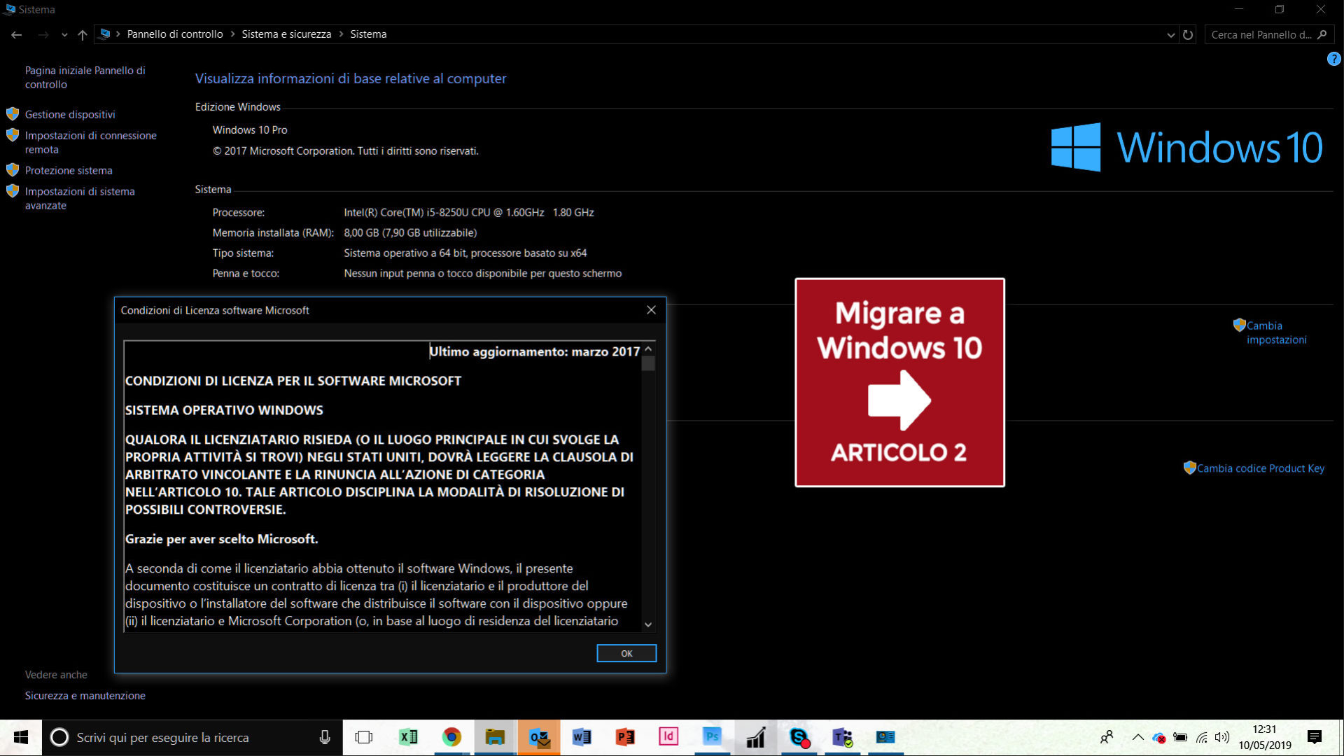
Task: Navigate to Sistema e sicurezza breadcrumb
Action: click(x=286, y=34)
